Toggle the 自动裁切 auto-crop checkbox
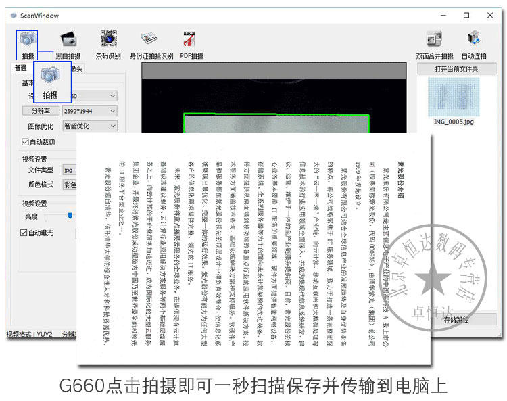Screen dimensions: 507x401 coord(25,142)
